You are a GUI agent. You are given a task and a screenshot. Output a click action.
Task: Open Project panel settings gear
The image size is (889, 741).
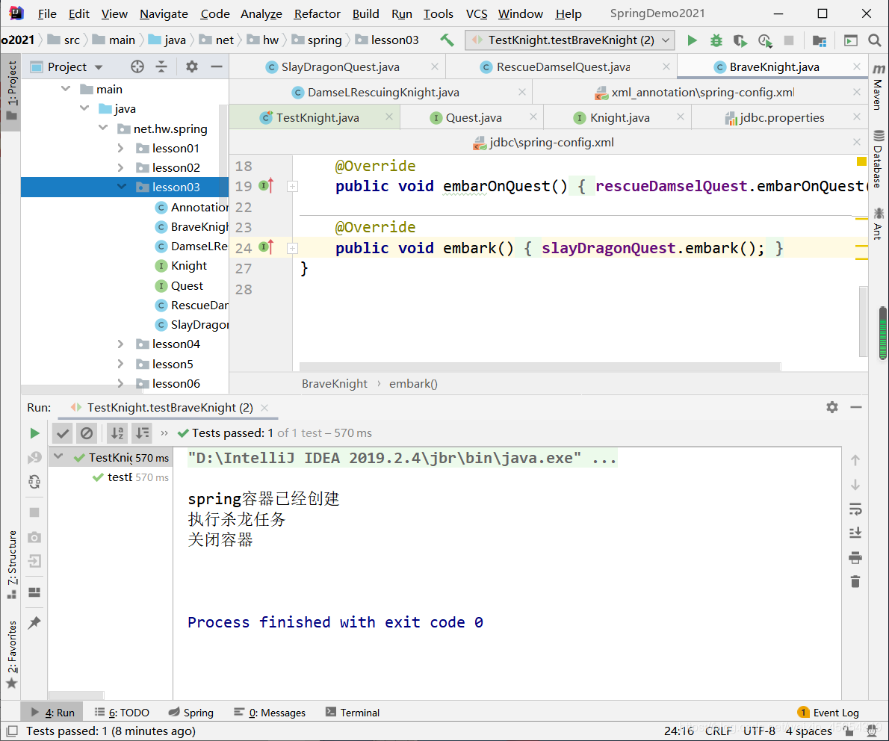point(192,67)
